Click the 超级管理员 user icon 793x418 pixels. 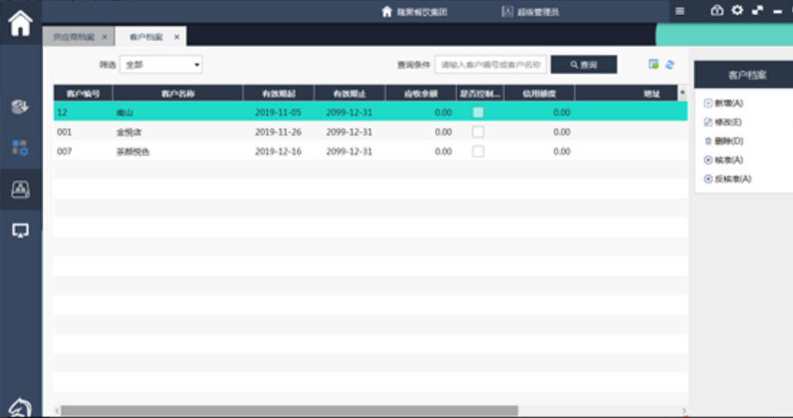[508, 12]
